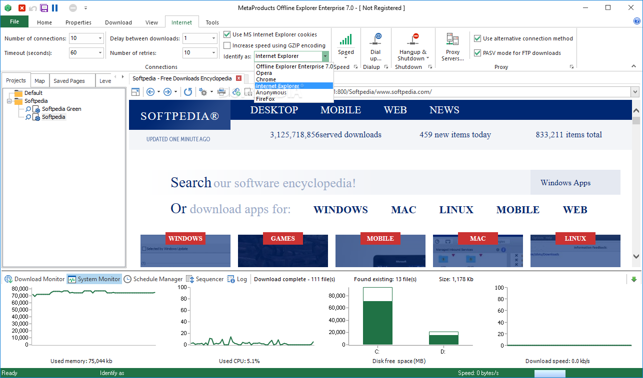Image resolution: width=643 pixels, height=378 pixels.
Task: Choose Offline Explorer Enterprise 7.0 identity
Action: (293, 66)
